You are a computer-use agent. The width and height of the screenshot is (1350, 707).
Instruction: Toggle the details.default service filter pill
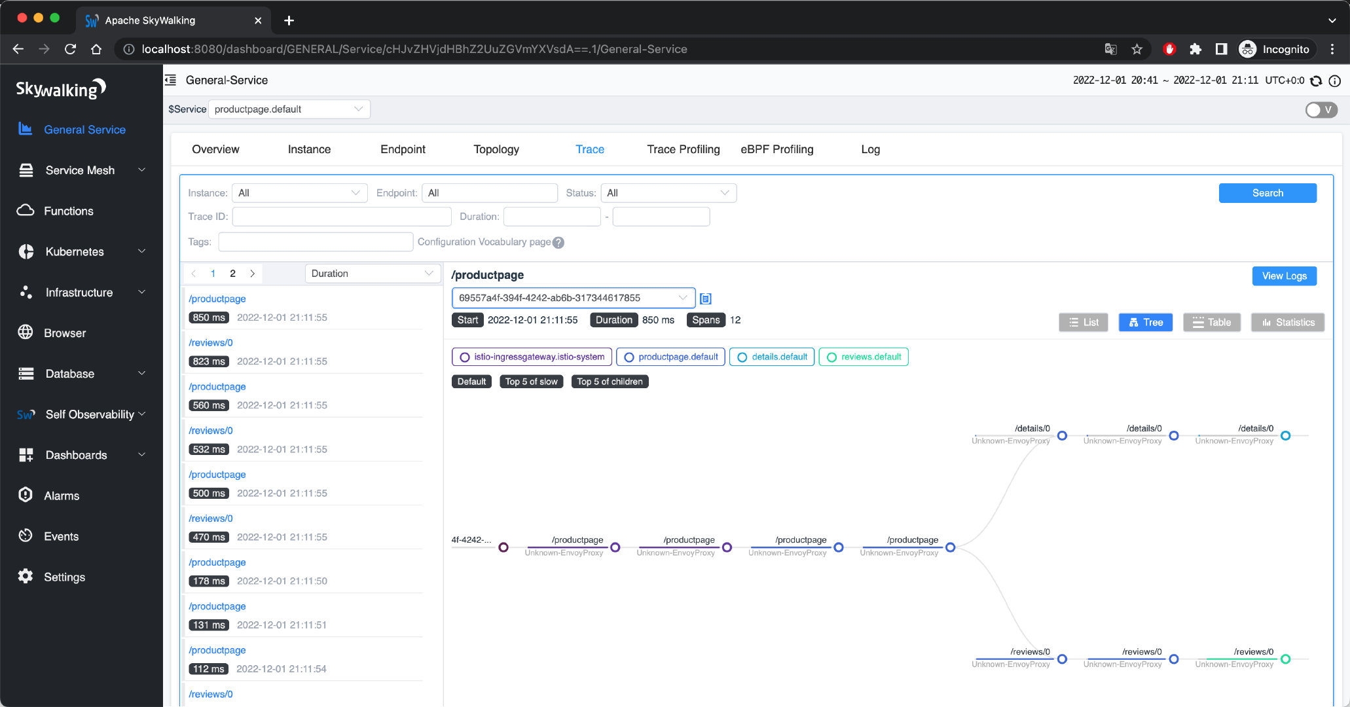pyautogui.click(x=771, y=357)
